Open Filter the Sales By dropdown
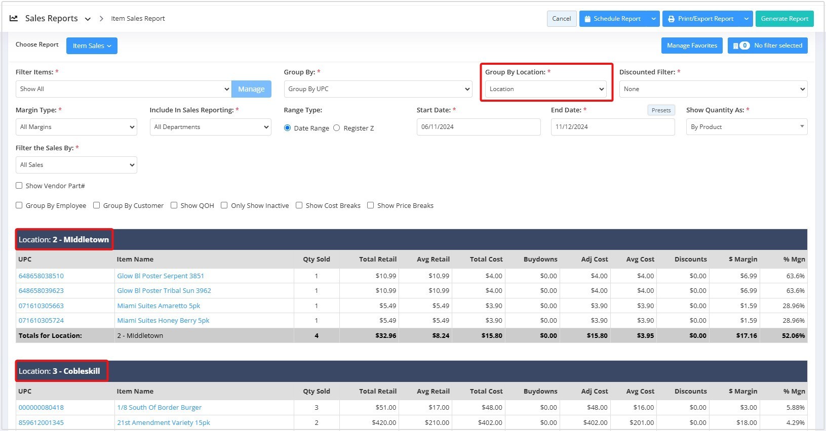826x431 pixels. tap(76, 165)
